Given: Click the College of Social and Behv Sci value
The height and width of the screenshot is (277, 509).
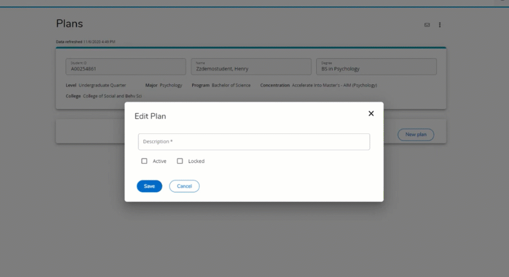Looking at the screenshot, I should (112, 96).
